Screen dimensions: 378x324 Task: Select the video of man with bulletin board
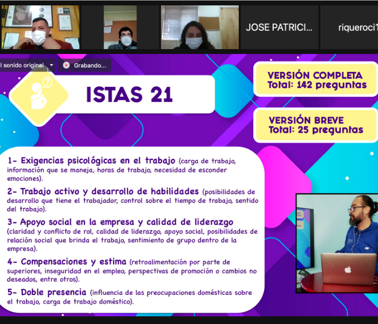click(120, 27)
